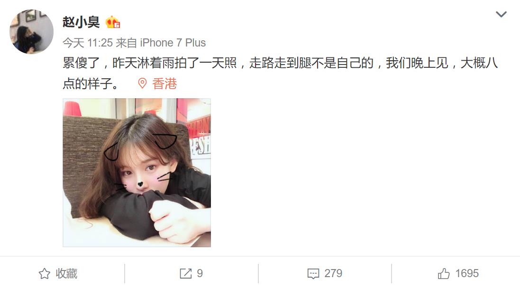Enlarge the cat-face selfie photo

[x=137, y=173]
